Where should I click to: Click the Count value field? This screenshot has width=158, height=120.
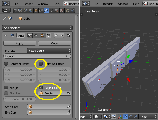(x=37, y=56)
